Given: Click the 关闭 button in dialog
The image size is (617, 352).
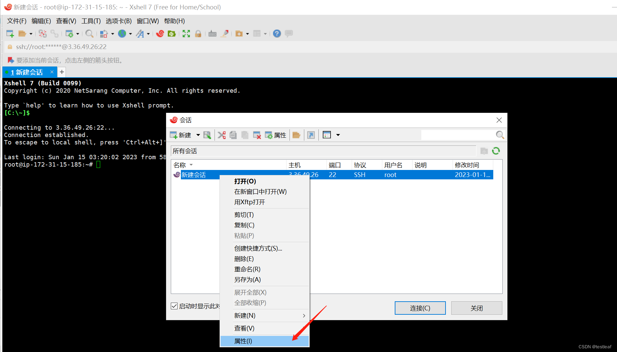Looking at the screenshot, I should coord(476,308).
